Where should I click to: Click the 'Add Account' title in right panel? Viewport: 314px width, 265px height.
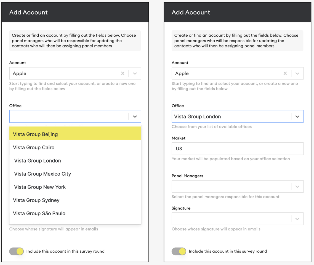tap(191, 12)
